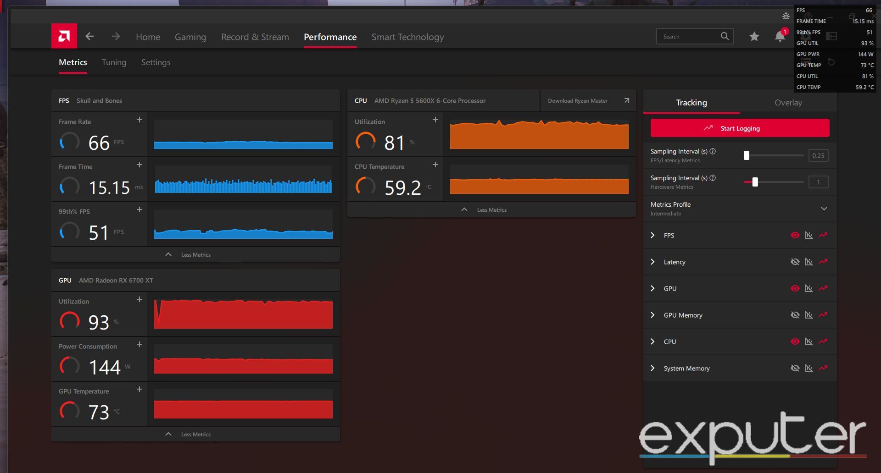Open the Record & Stream tab
Screen dimensions: 881x473
(x=255, y=37)
